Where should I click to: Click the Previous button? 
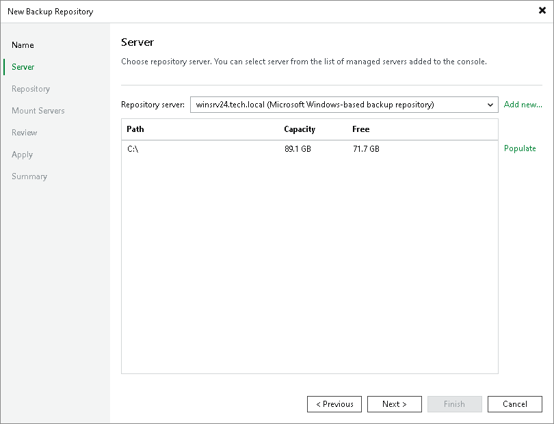(x=334, y=404)
